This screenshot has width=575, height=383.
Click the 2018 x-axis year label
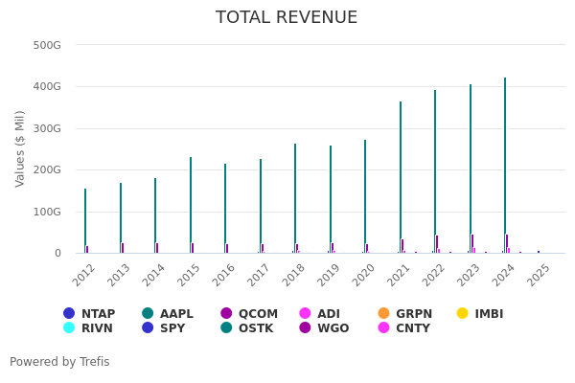coord(293,275)
